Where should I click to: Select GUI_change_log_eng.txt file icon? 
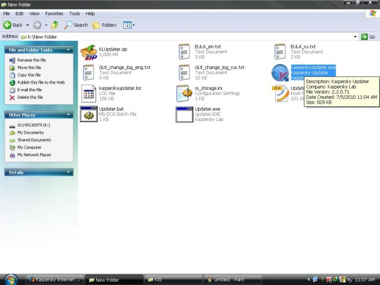(88, 72)
